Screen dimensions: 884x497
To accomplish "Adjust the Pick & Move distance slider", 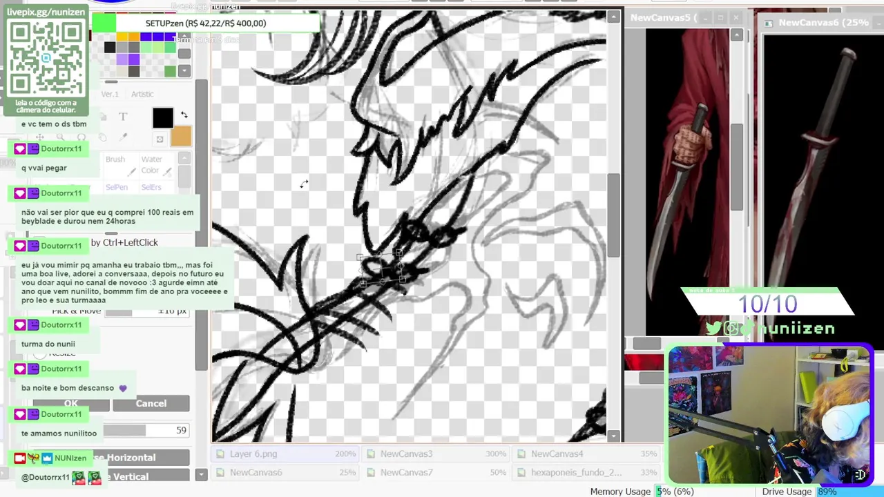I will tap(146, 312).
